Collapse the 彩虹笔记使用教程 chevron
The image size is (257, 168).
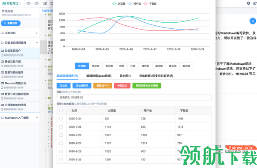pos(37,43)
